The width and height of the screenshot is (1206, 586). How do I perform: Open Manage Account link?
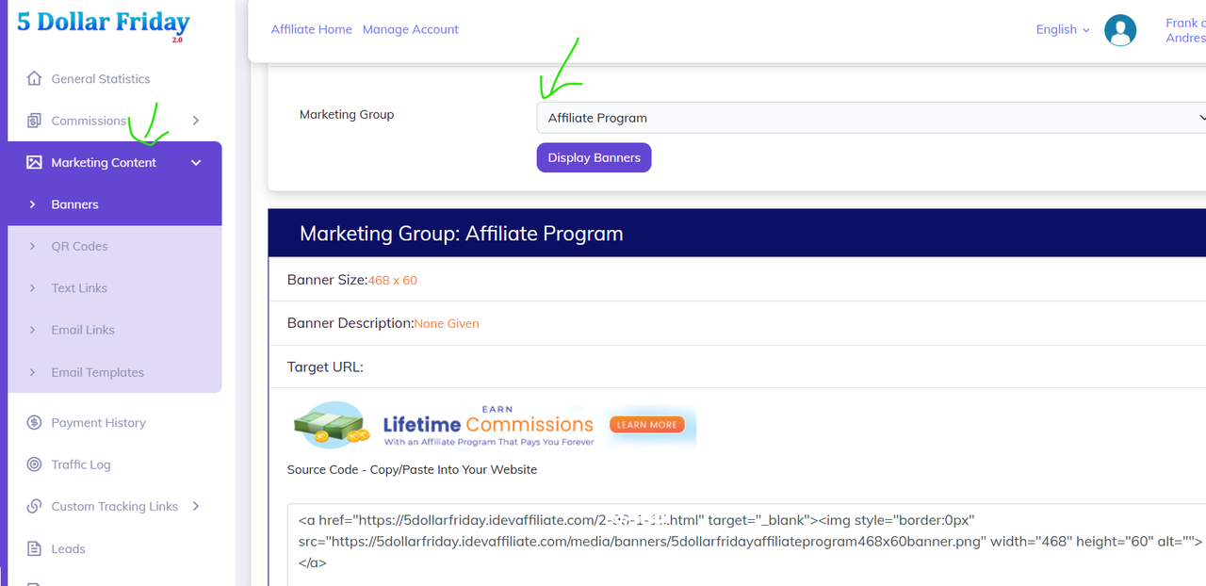pos(410,29)
